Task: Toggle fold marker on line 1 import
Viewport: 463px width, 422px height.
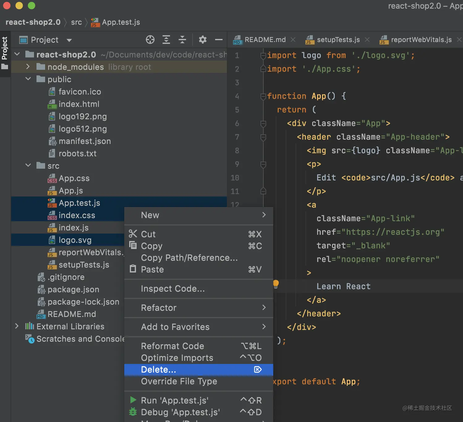Action: (x=263, y=56)
